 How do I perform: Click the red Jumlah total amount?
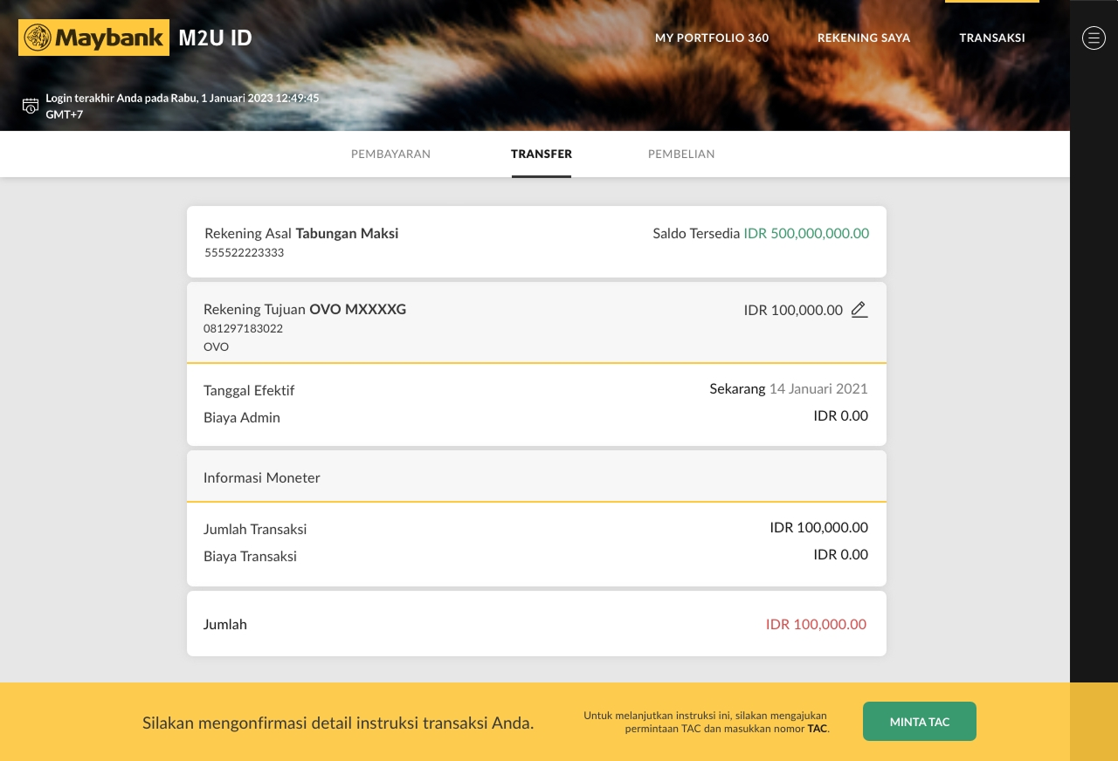pyautogui.click(x=816, y=624)
